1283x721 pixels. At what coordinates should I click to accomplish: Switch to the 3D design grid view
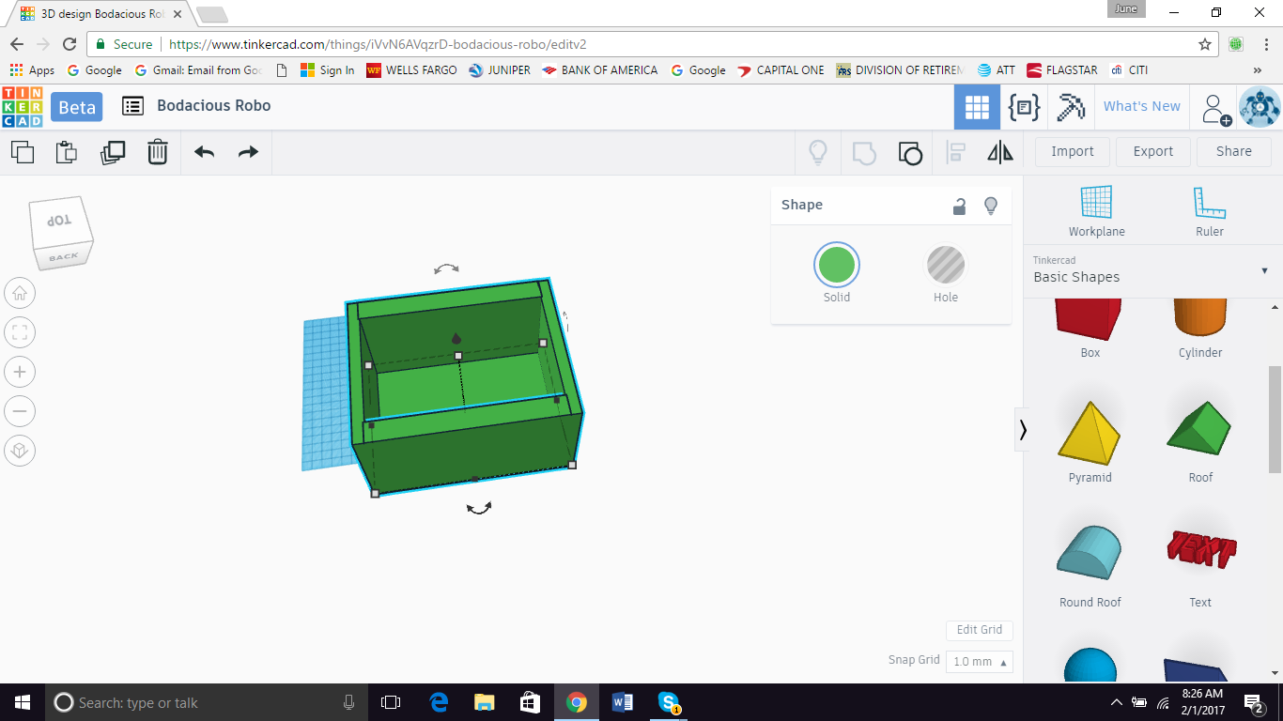(x=977, y=107)
